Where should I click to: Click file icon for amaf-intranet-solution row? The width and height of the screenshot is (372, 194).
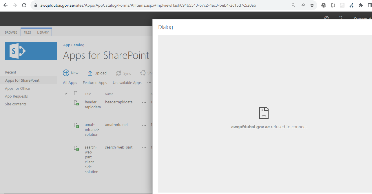point(76,125)
